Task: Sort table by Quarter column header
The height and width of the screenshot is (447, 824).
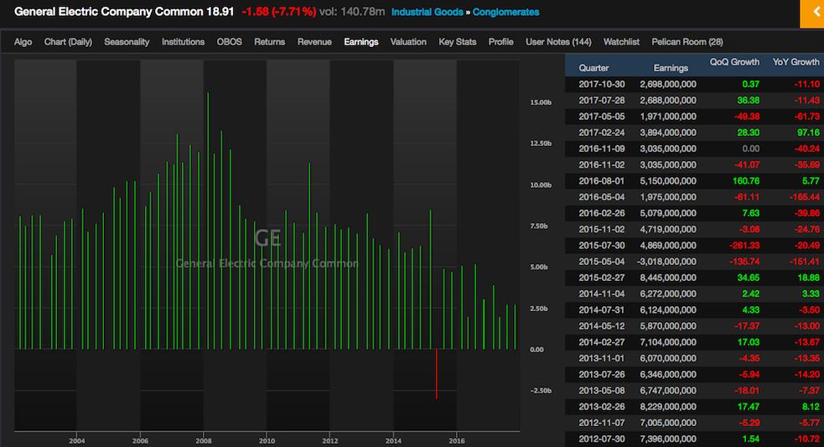Action: click(593, 68)
